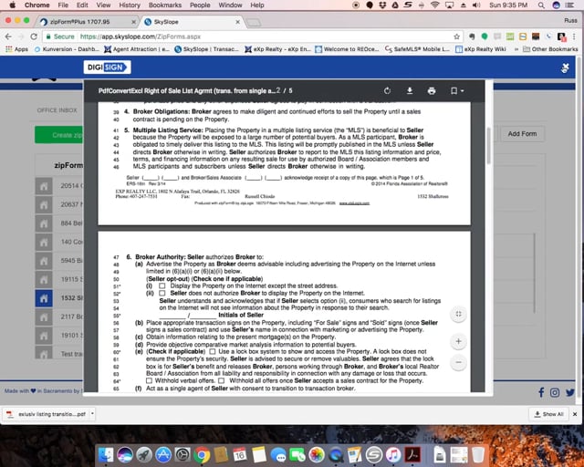Open Spotlight search in menu bar
Image resolution: width=584 pixels, height=467 pixels.
(541, 5)
